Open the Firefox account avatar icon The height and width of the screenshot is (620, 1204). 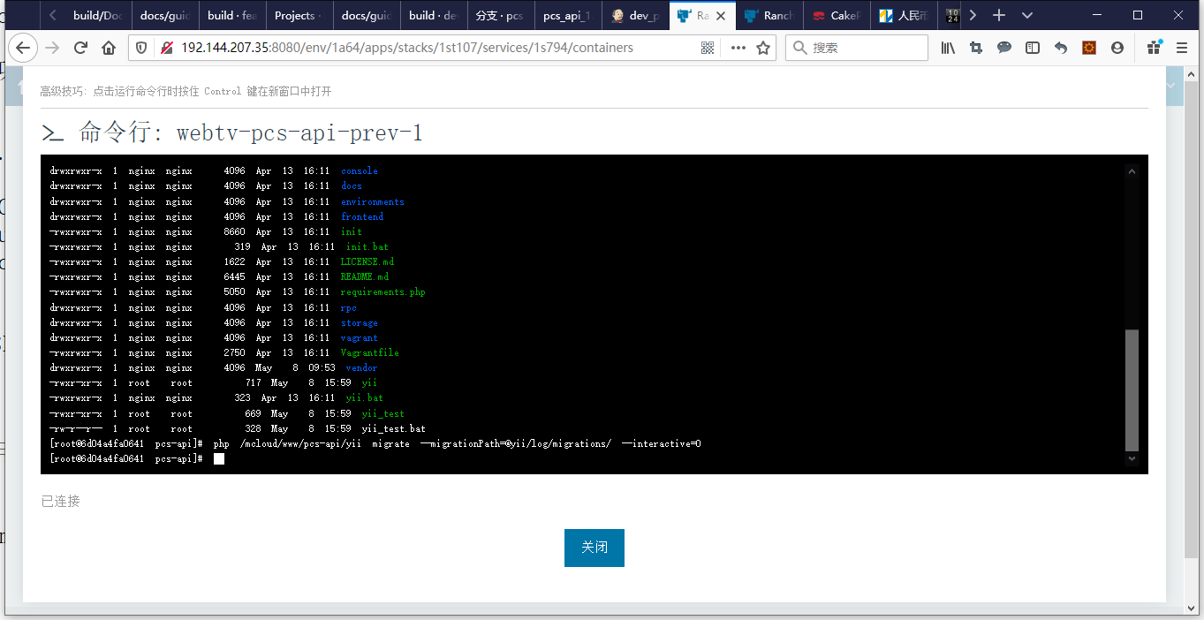[x=1117, y=48]
